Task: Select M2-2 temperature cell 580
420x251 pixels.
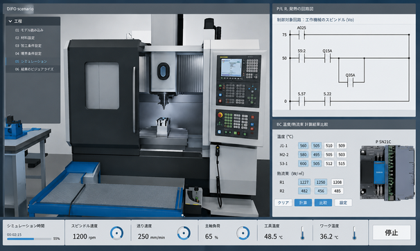Action: (303, 154)
